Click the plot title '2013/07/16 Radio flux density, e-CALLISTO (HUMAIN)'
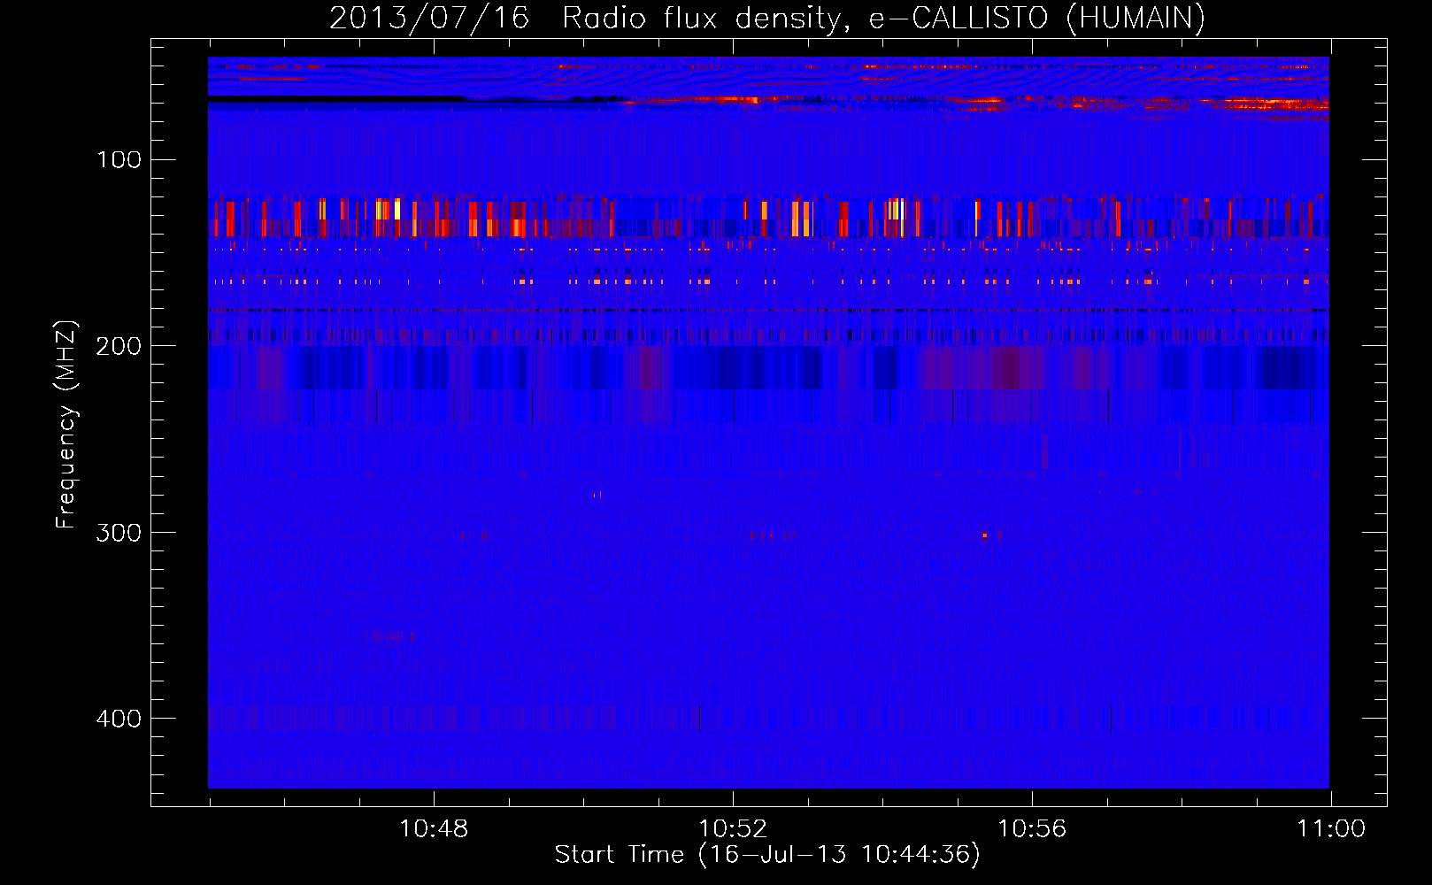Screen dimensions: 1432x885 [x=767, y=18]
